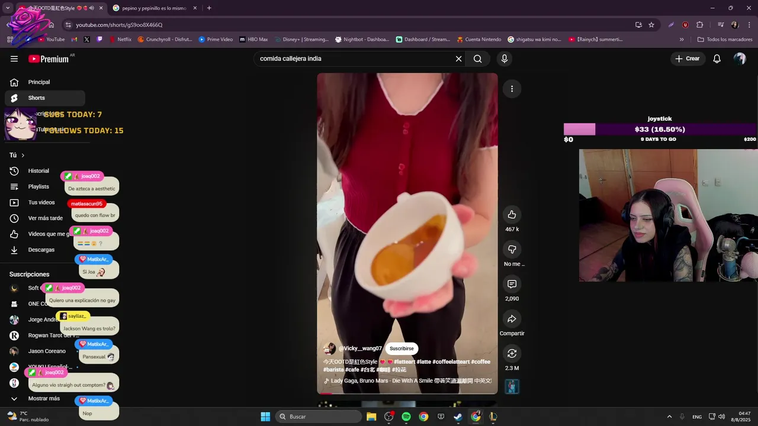Open the HBO Max bookmark
The image size is (758, 426).
pos(254,40)
